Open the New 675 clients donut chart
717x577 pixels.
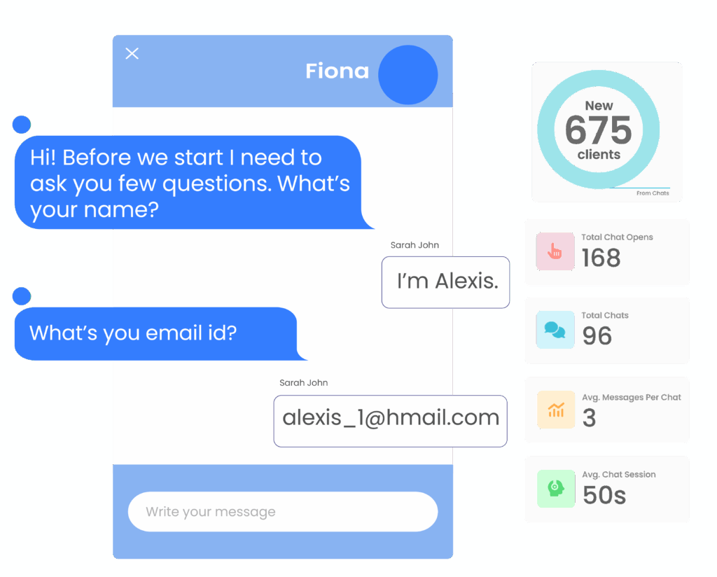tap(598, 130)
